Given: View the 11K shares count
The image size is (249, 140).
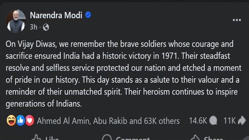Looking at the screenshot, I should point(230,121).
